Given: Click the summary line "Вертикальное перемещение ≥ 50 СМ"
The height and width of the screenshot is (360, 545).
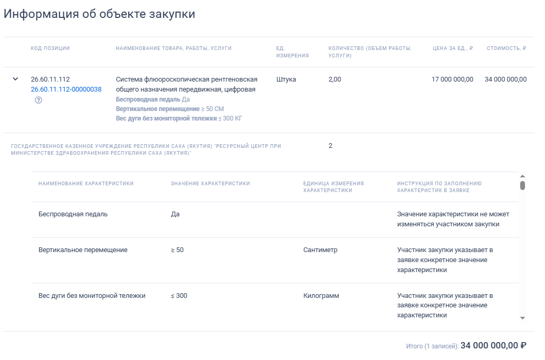Looking at the screenshot, I should pyautogui.click(x=170, y=108).
